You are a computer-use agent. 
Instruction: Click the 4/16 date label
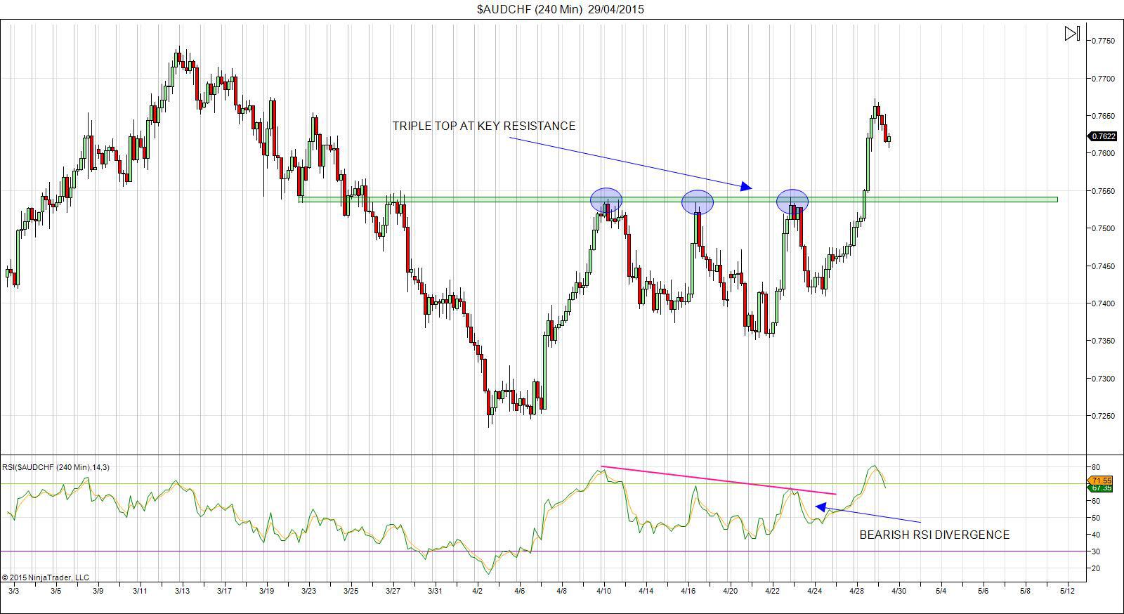[688, 591]
